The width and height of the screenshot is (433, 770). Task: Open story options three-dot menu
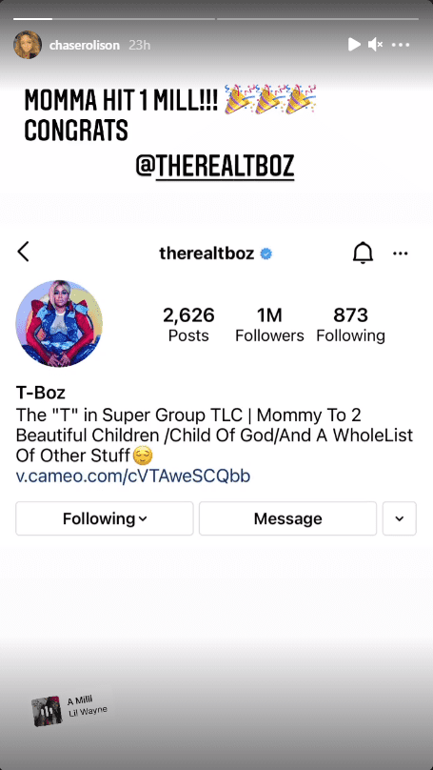coord(401,45)
